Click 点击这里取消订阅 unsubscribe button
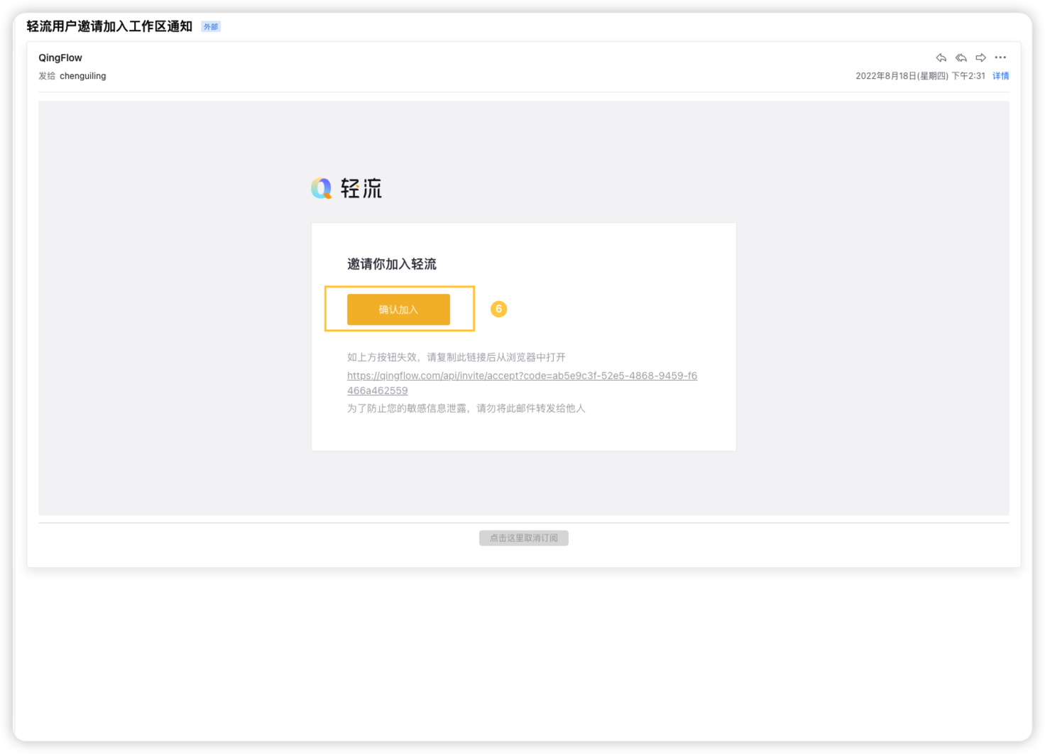The width and height of the screenshot is (1045, 754). 524,538
